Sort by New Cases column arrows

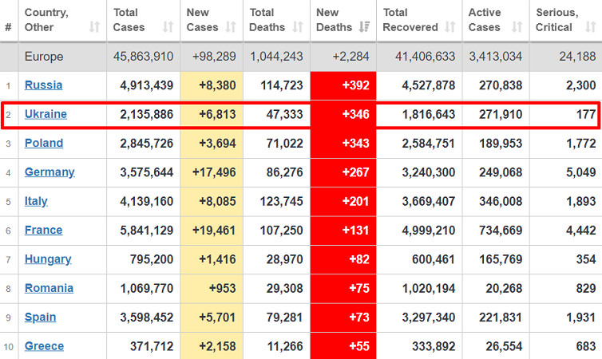click(231, 27)
